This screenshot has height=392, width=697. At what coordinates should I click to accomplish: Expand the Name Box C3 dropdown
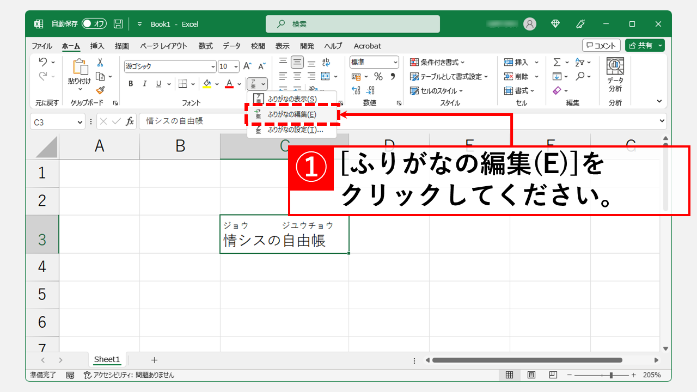coord(80,122)
